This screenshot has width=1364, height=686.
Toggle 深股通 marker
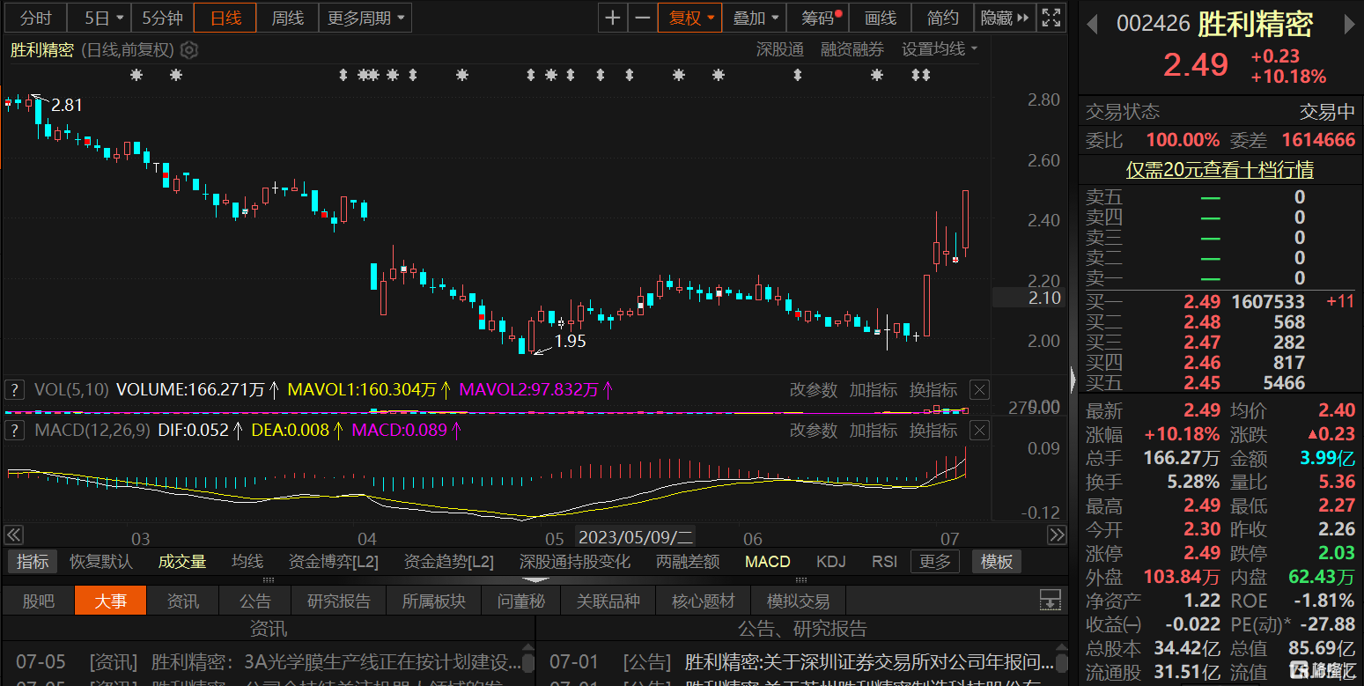[x=780, y=49]
